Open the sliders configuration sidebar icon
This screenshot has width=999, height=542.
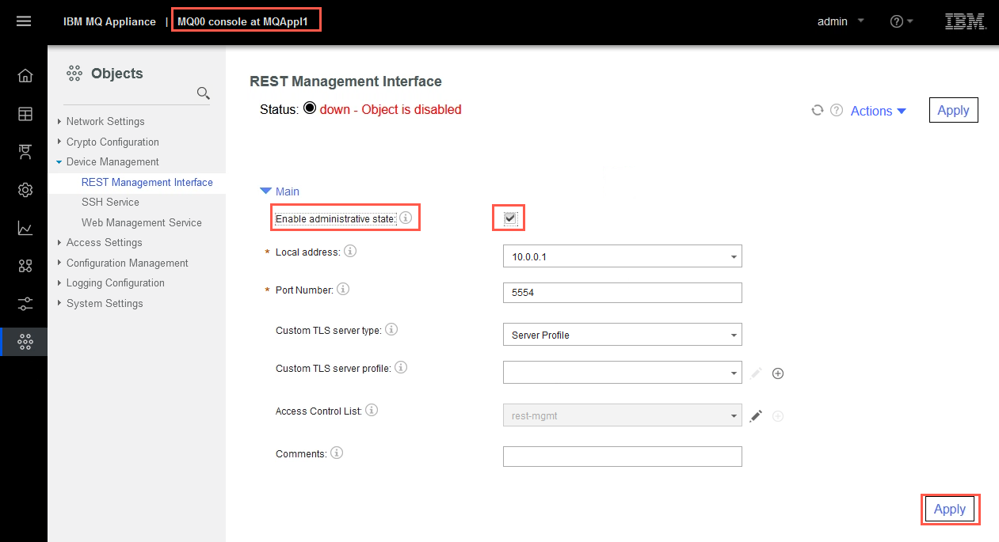click(25, 304)
